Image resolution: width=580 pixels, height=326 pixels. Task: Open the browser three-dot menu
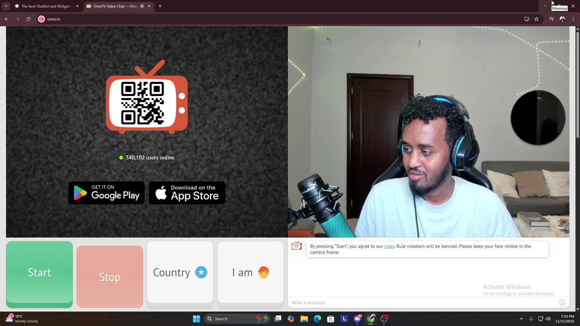coord(573,19)
